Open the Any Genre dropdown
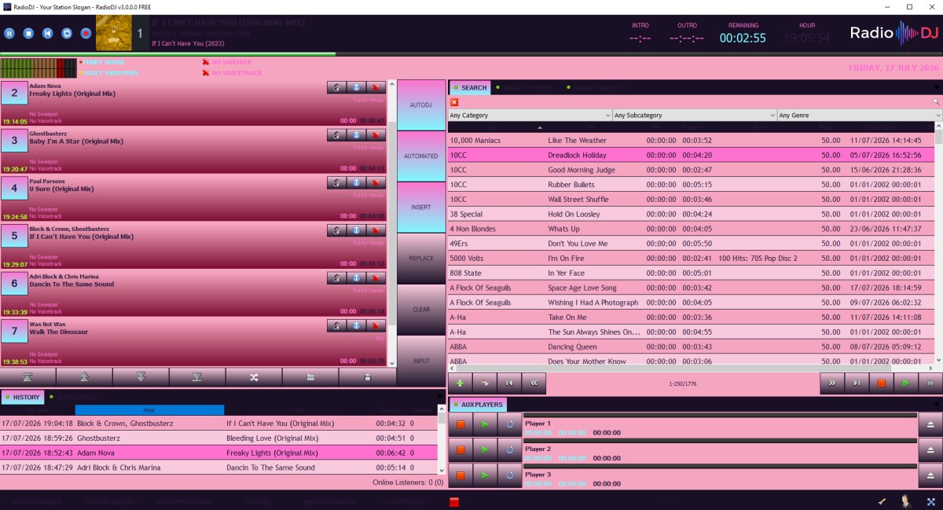Image resolution: width=943 pixels, height=510 pixels. pyautogui.click(x=860, y=116)
